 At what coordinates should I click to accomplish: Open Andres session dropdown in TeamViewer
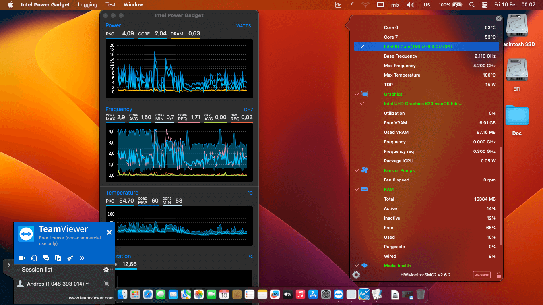click(x=87, y=284)
